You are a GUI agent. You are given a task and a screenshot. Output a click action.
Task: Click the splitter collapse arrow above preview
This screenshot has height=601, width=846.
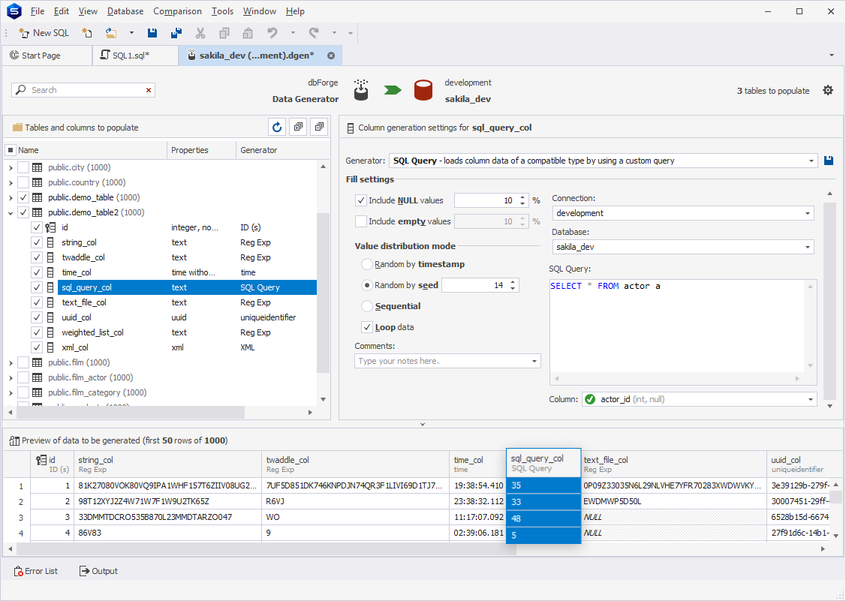pos(423,424)
